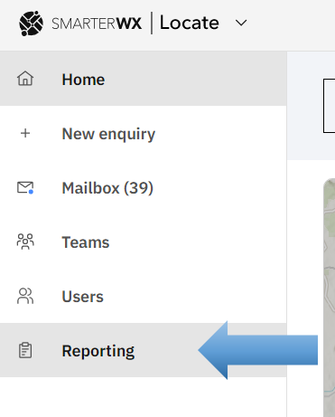Viewport: 335px width, 417px height.
Task: Open the Users menu item
Action: [x=143, y=296]
